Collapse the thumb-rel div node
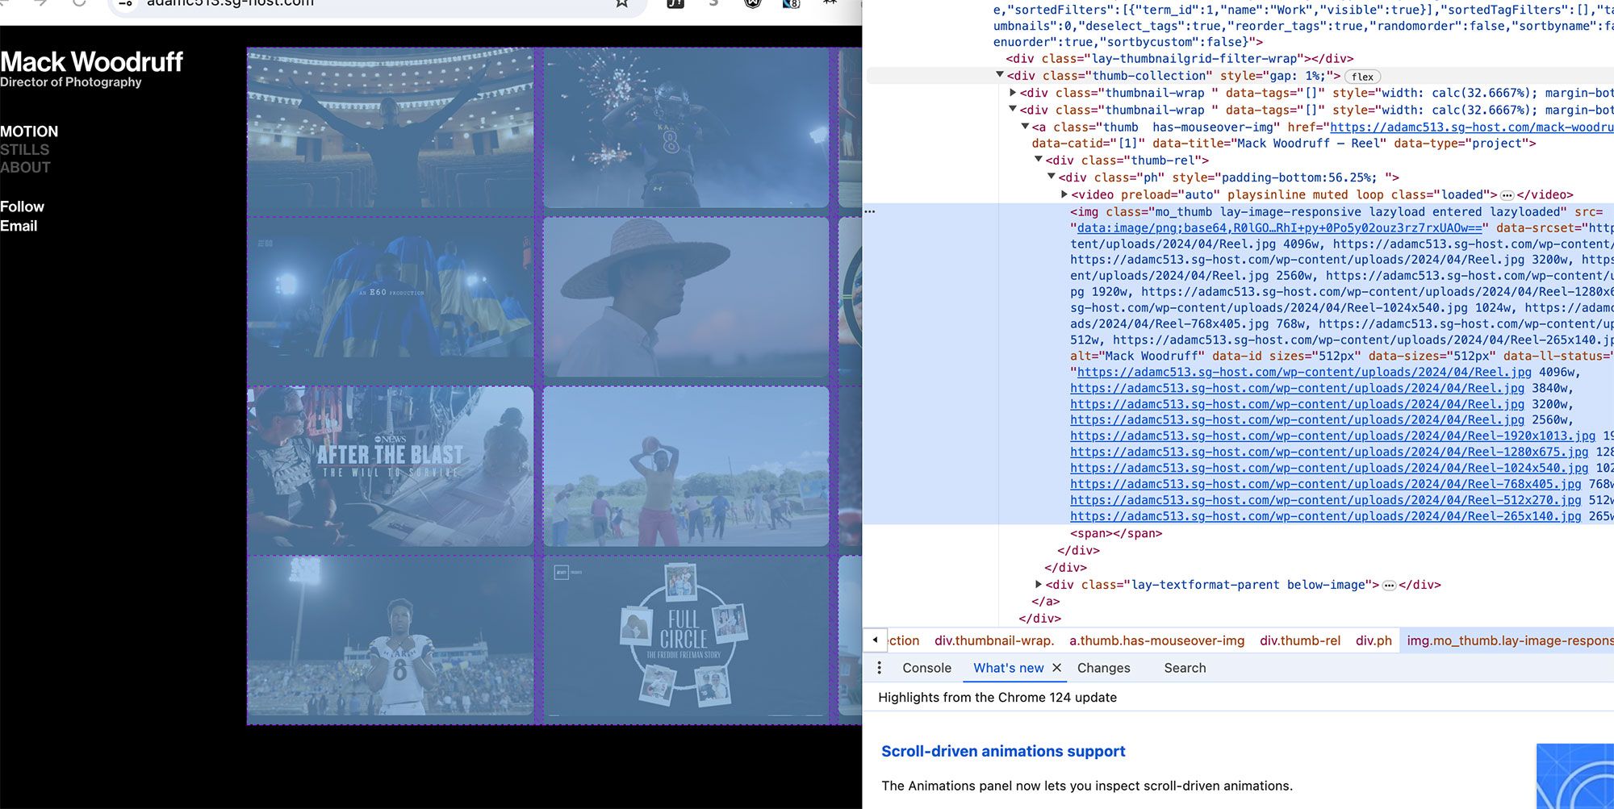The height and width of the screenshot is (809, 1614). tap(1039, 160)
